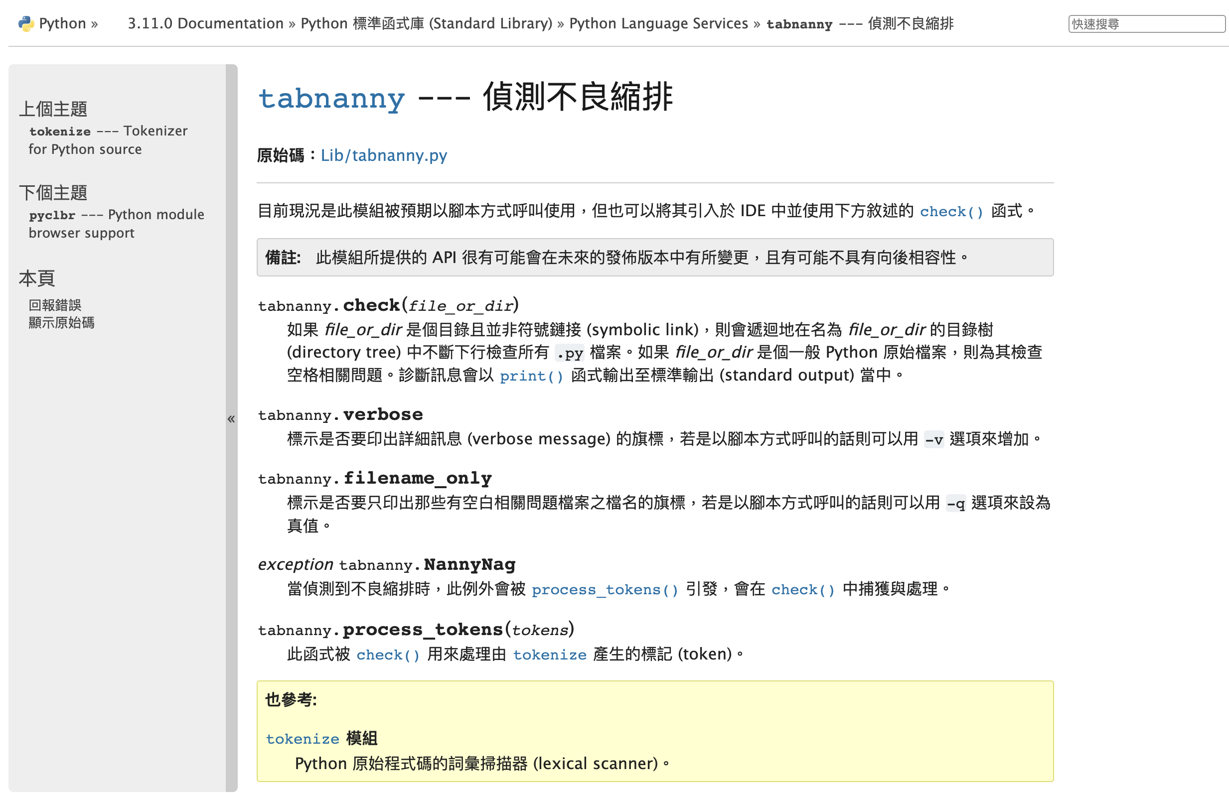Click the Python logo icon
The width and height of the screenshot is (1229, 793).
pos(26,24)
